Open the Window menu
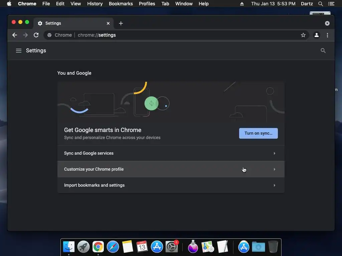Viewport: 342px width, 256px height. (184, 4)
